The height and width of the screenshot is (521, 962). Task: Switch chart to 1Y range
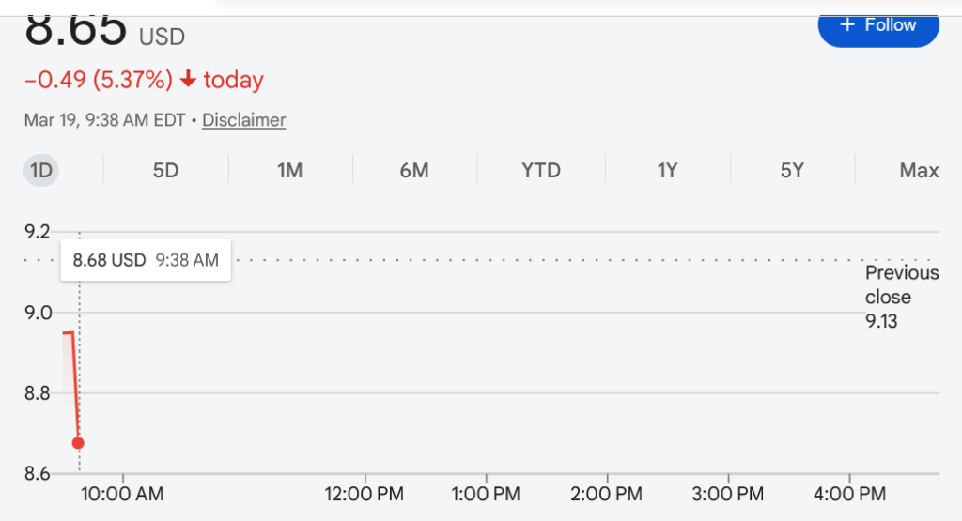coord(667,171)
